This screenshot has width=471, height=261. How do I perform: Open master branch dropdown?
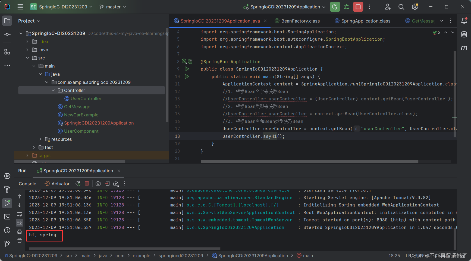click(113, 7)
